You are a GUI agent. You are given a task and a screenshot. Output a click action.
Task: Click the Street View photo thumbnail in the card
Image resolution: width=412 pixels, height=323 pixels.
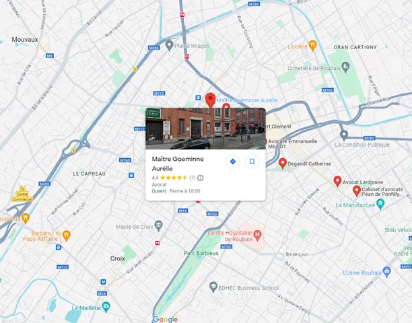[205, 129]
